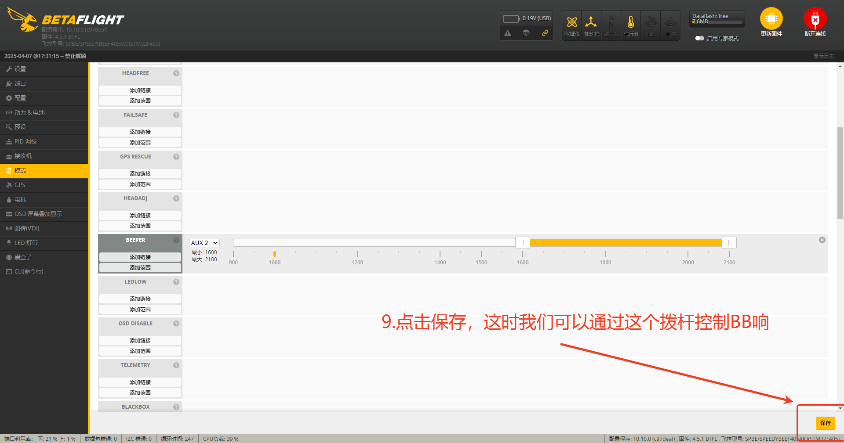The image size is (844, 443).
Task: Click 添加范围 under HEADFREE
Action: [140, 101]
